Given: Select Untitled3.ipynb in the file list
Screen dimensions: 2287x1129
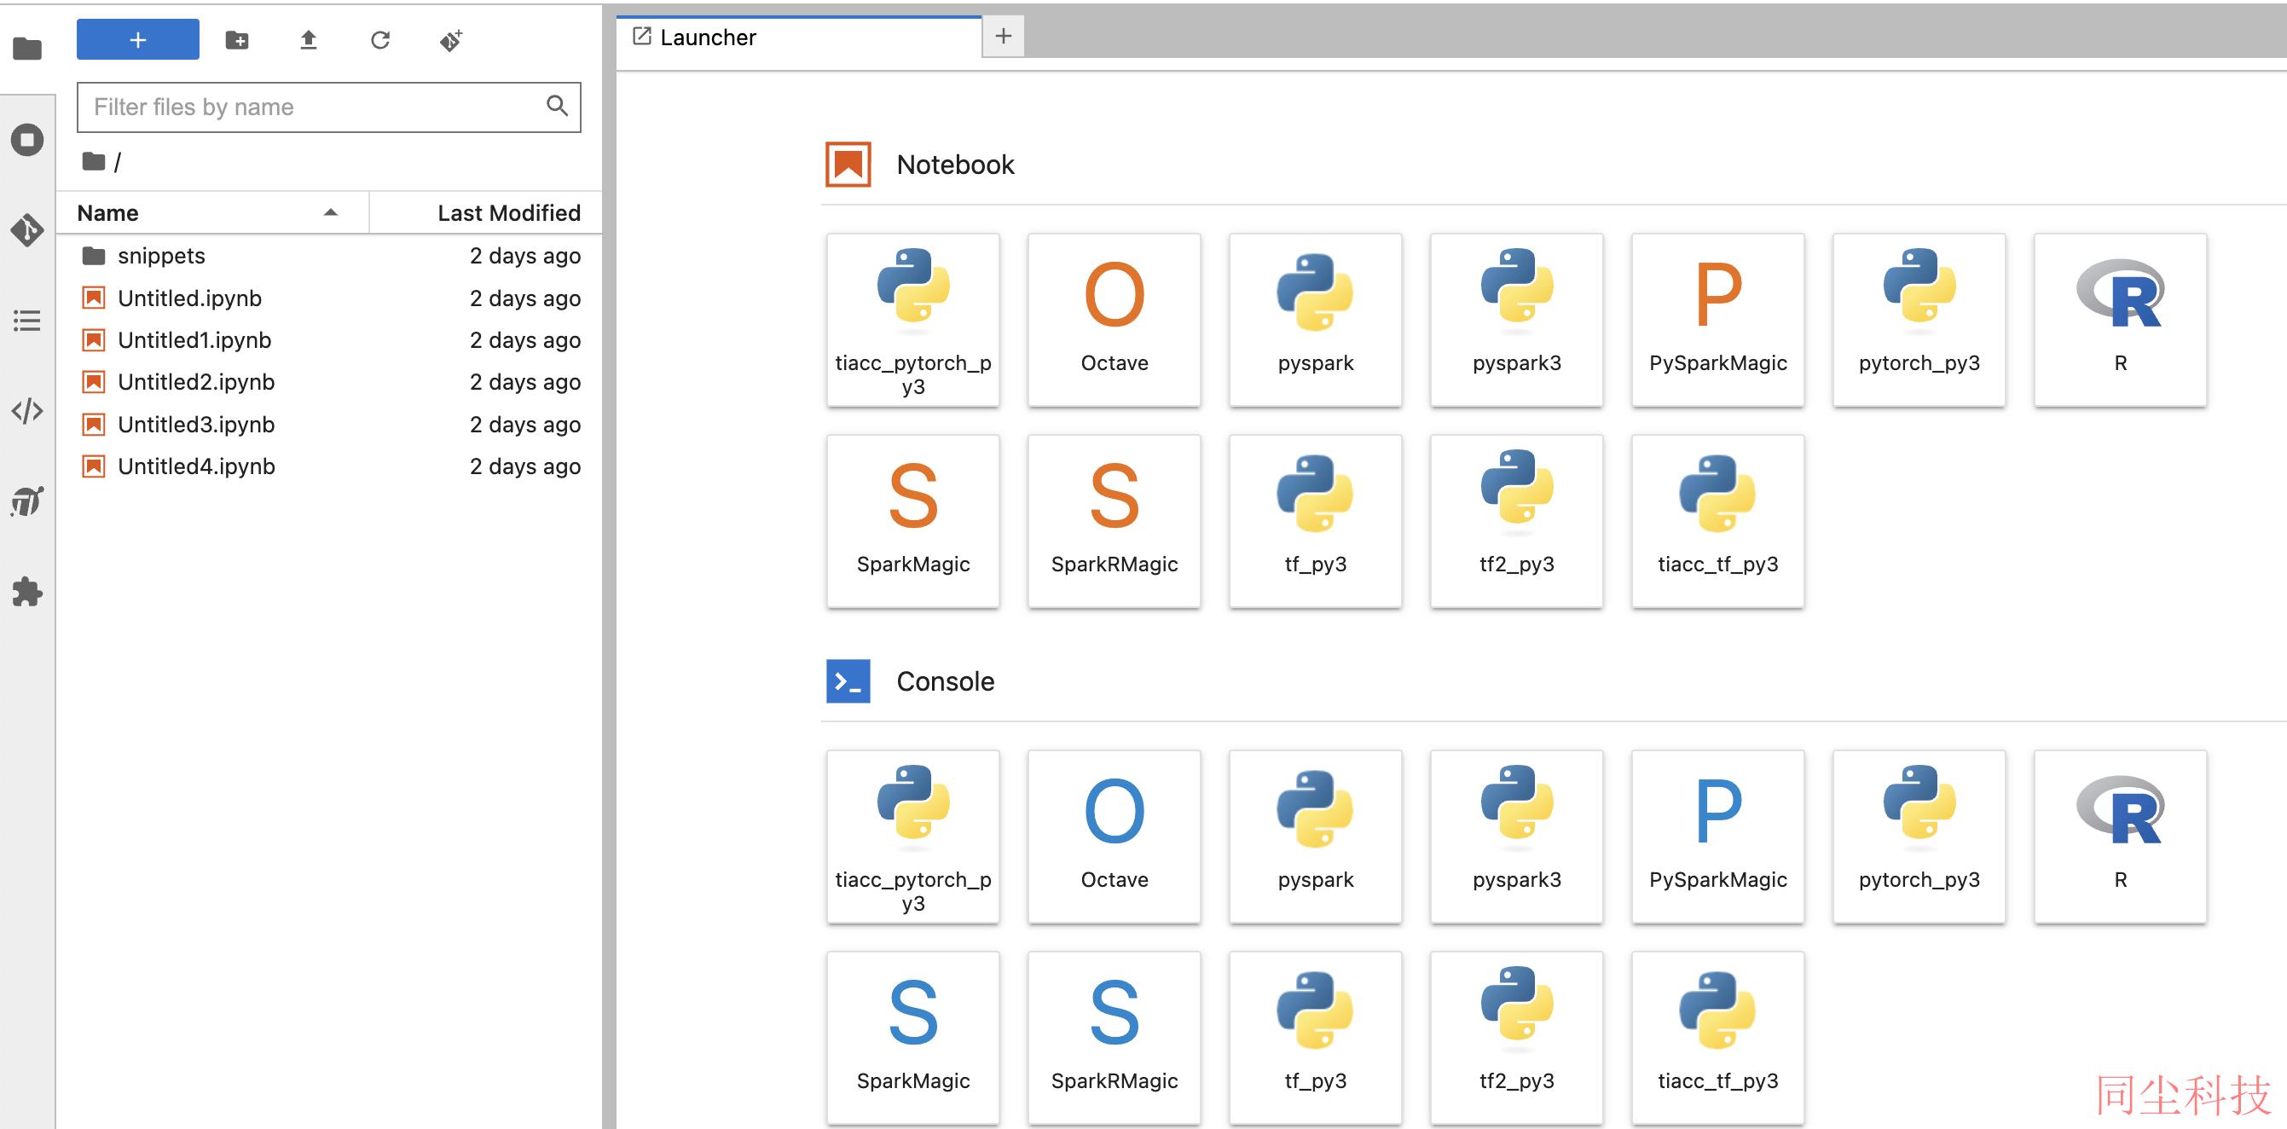Looking at the screenshot, I should pyautogui.click(x=328, y=425).
